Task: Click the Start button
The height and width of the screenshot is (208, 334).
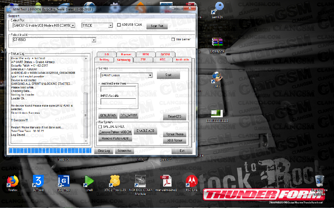Action: 168,75
